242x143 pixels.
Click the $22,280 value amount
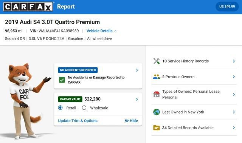[x=92, y=99]
